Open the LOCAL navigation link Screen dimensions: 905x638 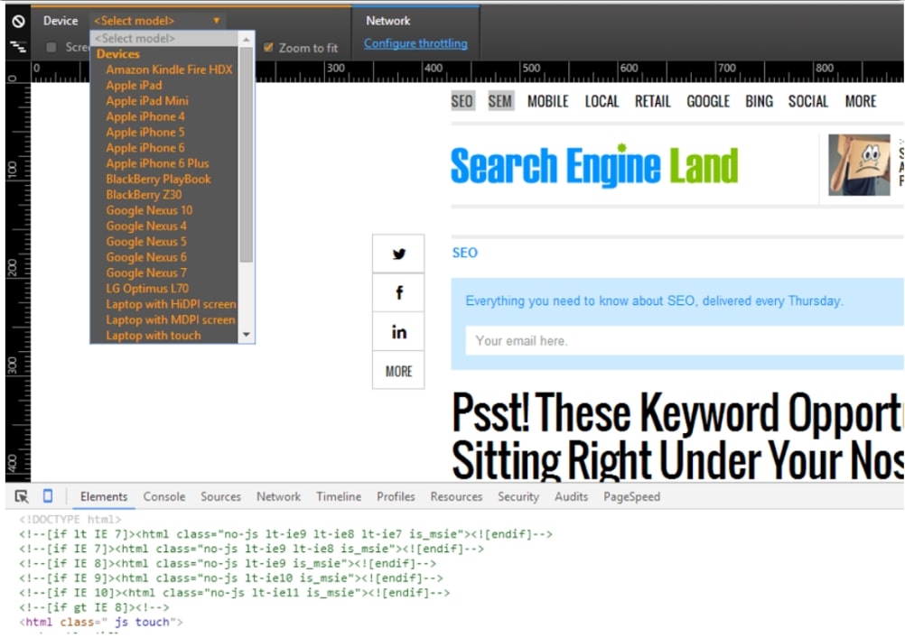[602, 102]
